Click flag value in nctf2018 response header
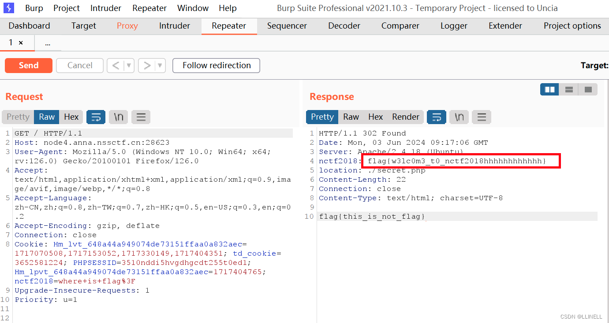The width and height of the screenshot is (609, 323). coord(457,161)
